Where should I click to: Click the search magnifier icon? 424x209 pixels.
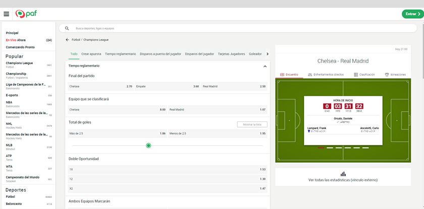click(x=67, y=28)
